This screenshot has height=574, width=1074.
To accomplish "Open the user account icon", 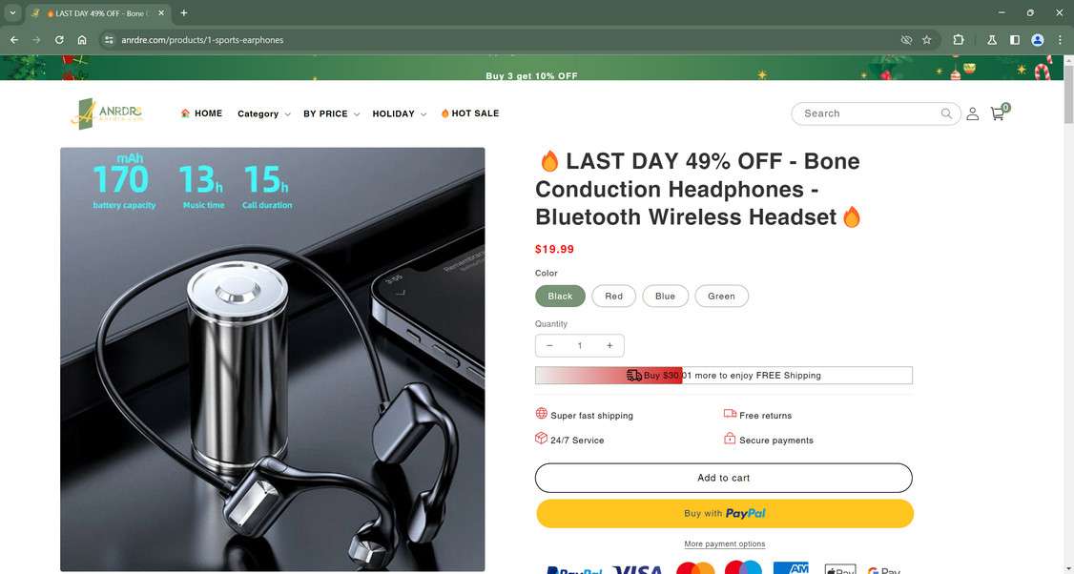I will pos(972,113).
